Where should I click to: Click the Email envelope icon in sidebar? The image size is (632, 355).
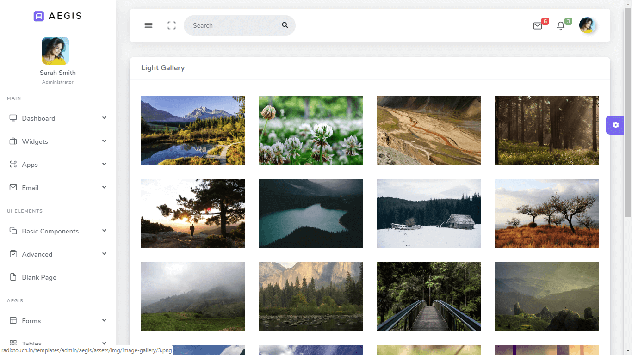(13, 187)
